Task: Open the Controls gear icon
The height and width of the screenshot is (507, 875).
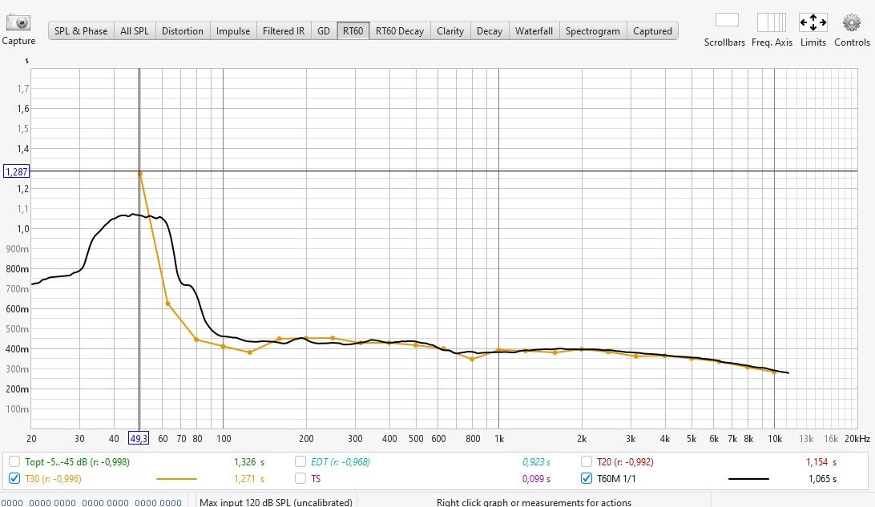Action: (851, 22)
